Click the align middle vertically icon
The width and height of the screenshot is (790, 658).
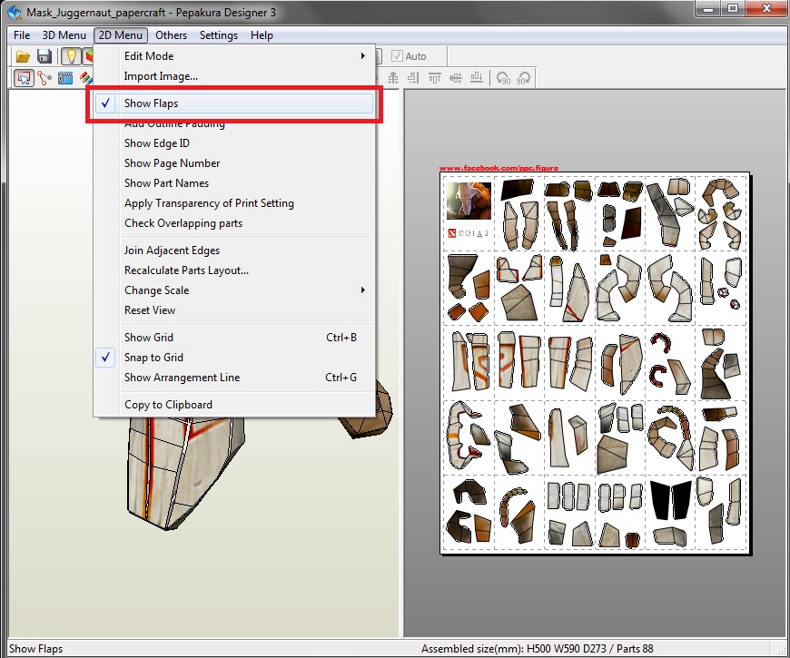(456, 78)
